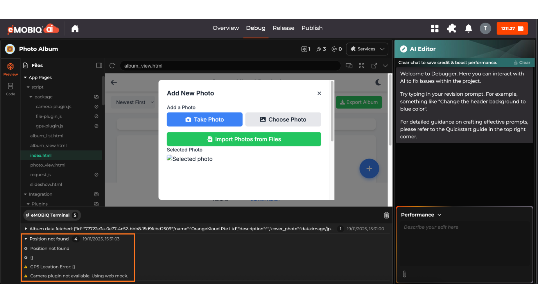
Task: Switch to the Release tab
Action: tap(283, 28)
